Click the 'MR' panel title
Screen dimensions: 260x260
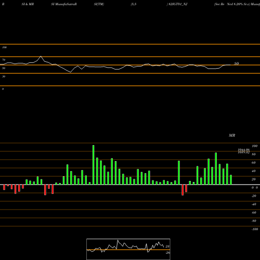tap(232, 135)
